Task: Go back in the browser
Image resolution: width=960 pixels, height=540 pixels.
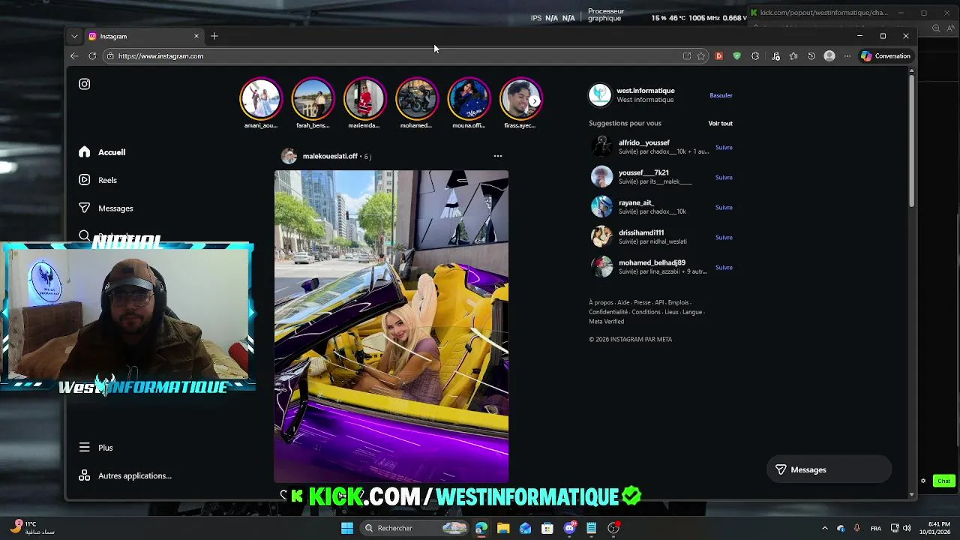Action: pos(74,55)
